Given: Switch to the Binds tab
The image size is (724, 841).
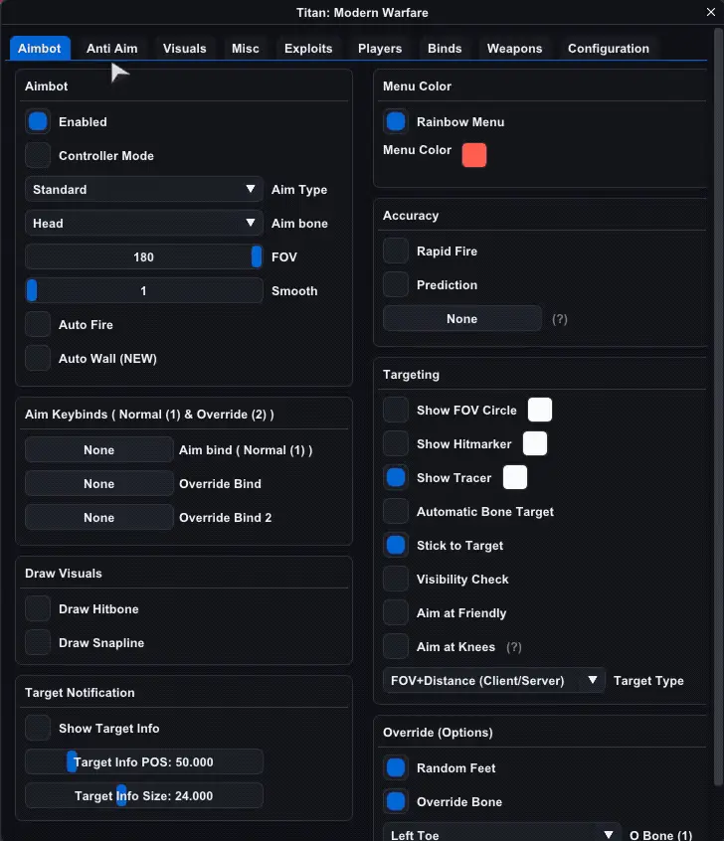Looking at the screenshot, I should 445,49.
